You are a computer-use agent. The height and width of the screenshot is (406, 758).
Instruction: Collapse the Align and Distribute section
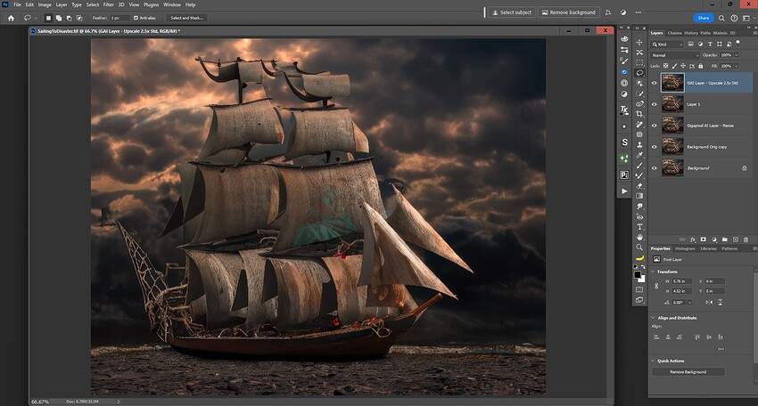click(653, 318)
